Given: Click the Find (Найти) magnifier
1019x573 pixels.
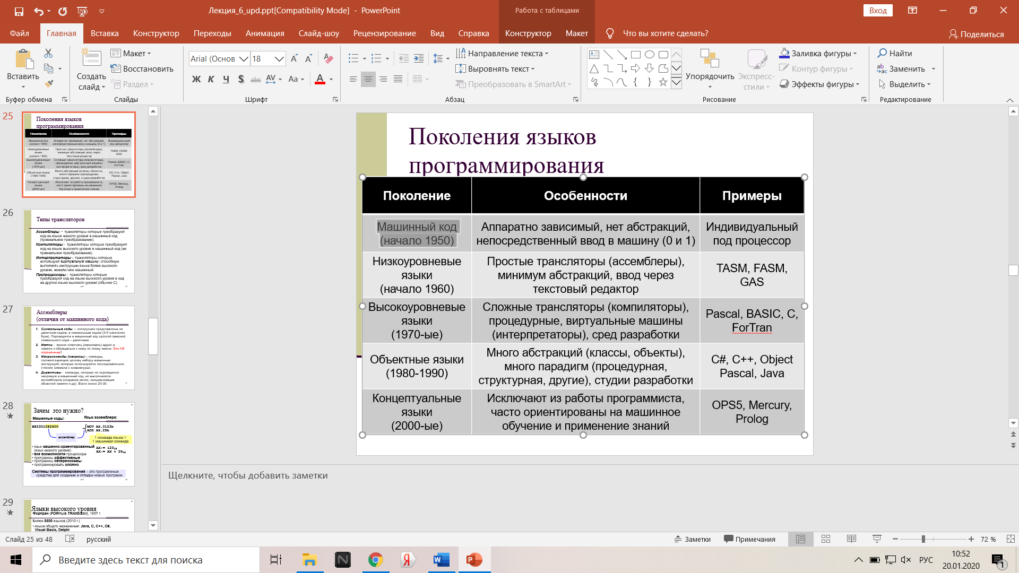Looking at the screenshot, I should (895, 53).
